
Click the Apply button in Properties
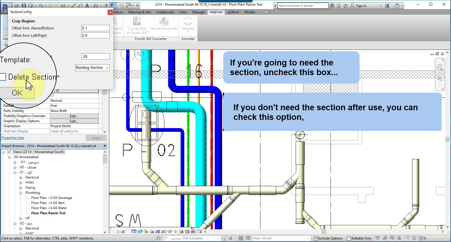click(x=96, y=138)
